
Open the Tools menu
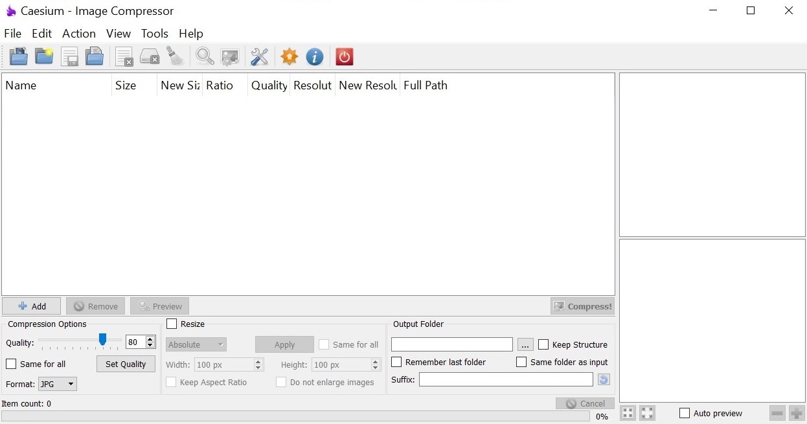tap(154, 34)
